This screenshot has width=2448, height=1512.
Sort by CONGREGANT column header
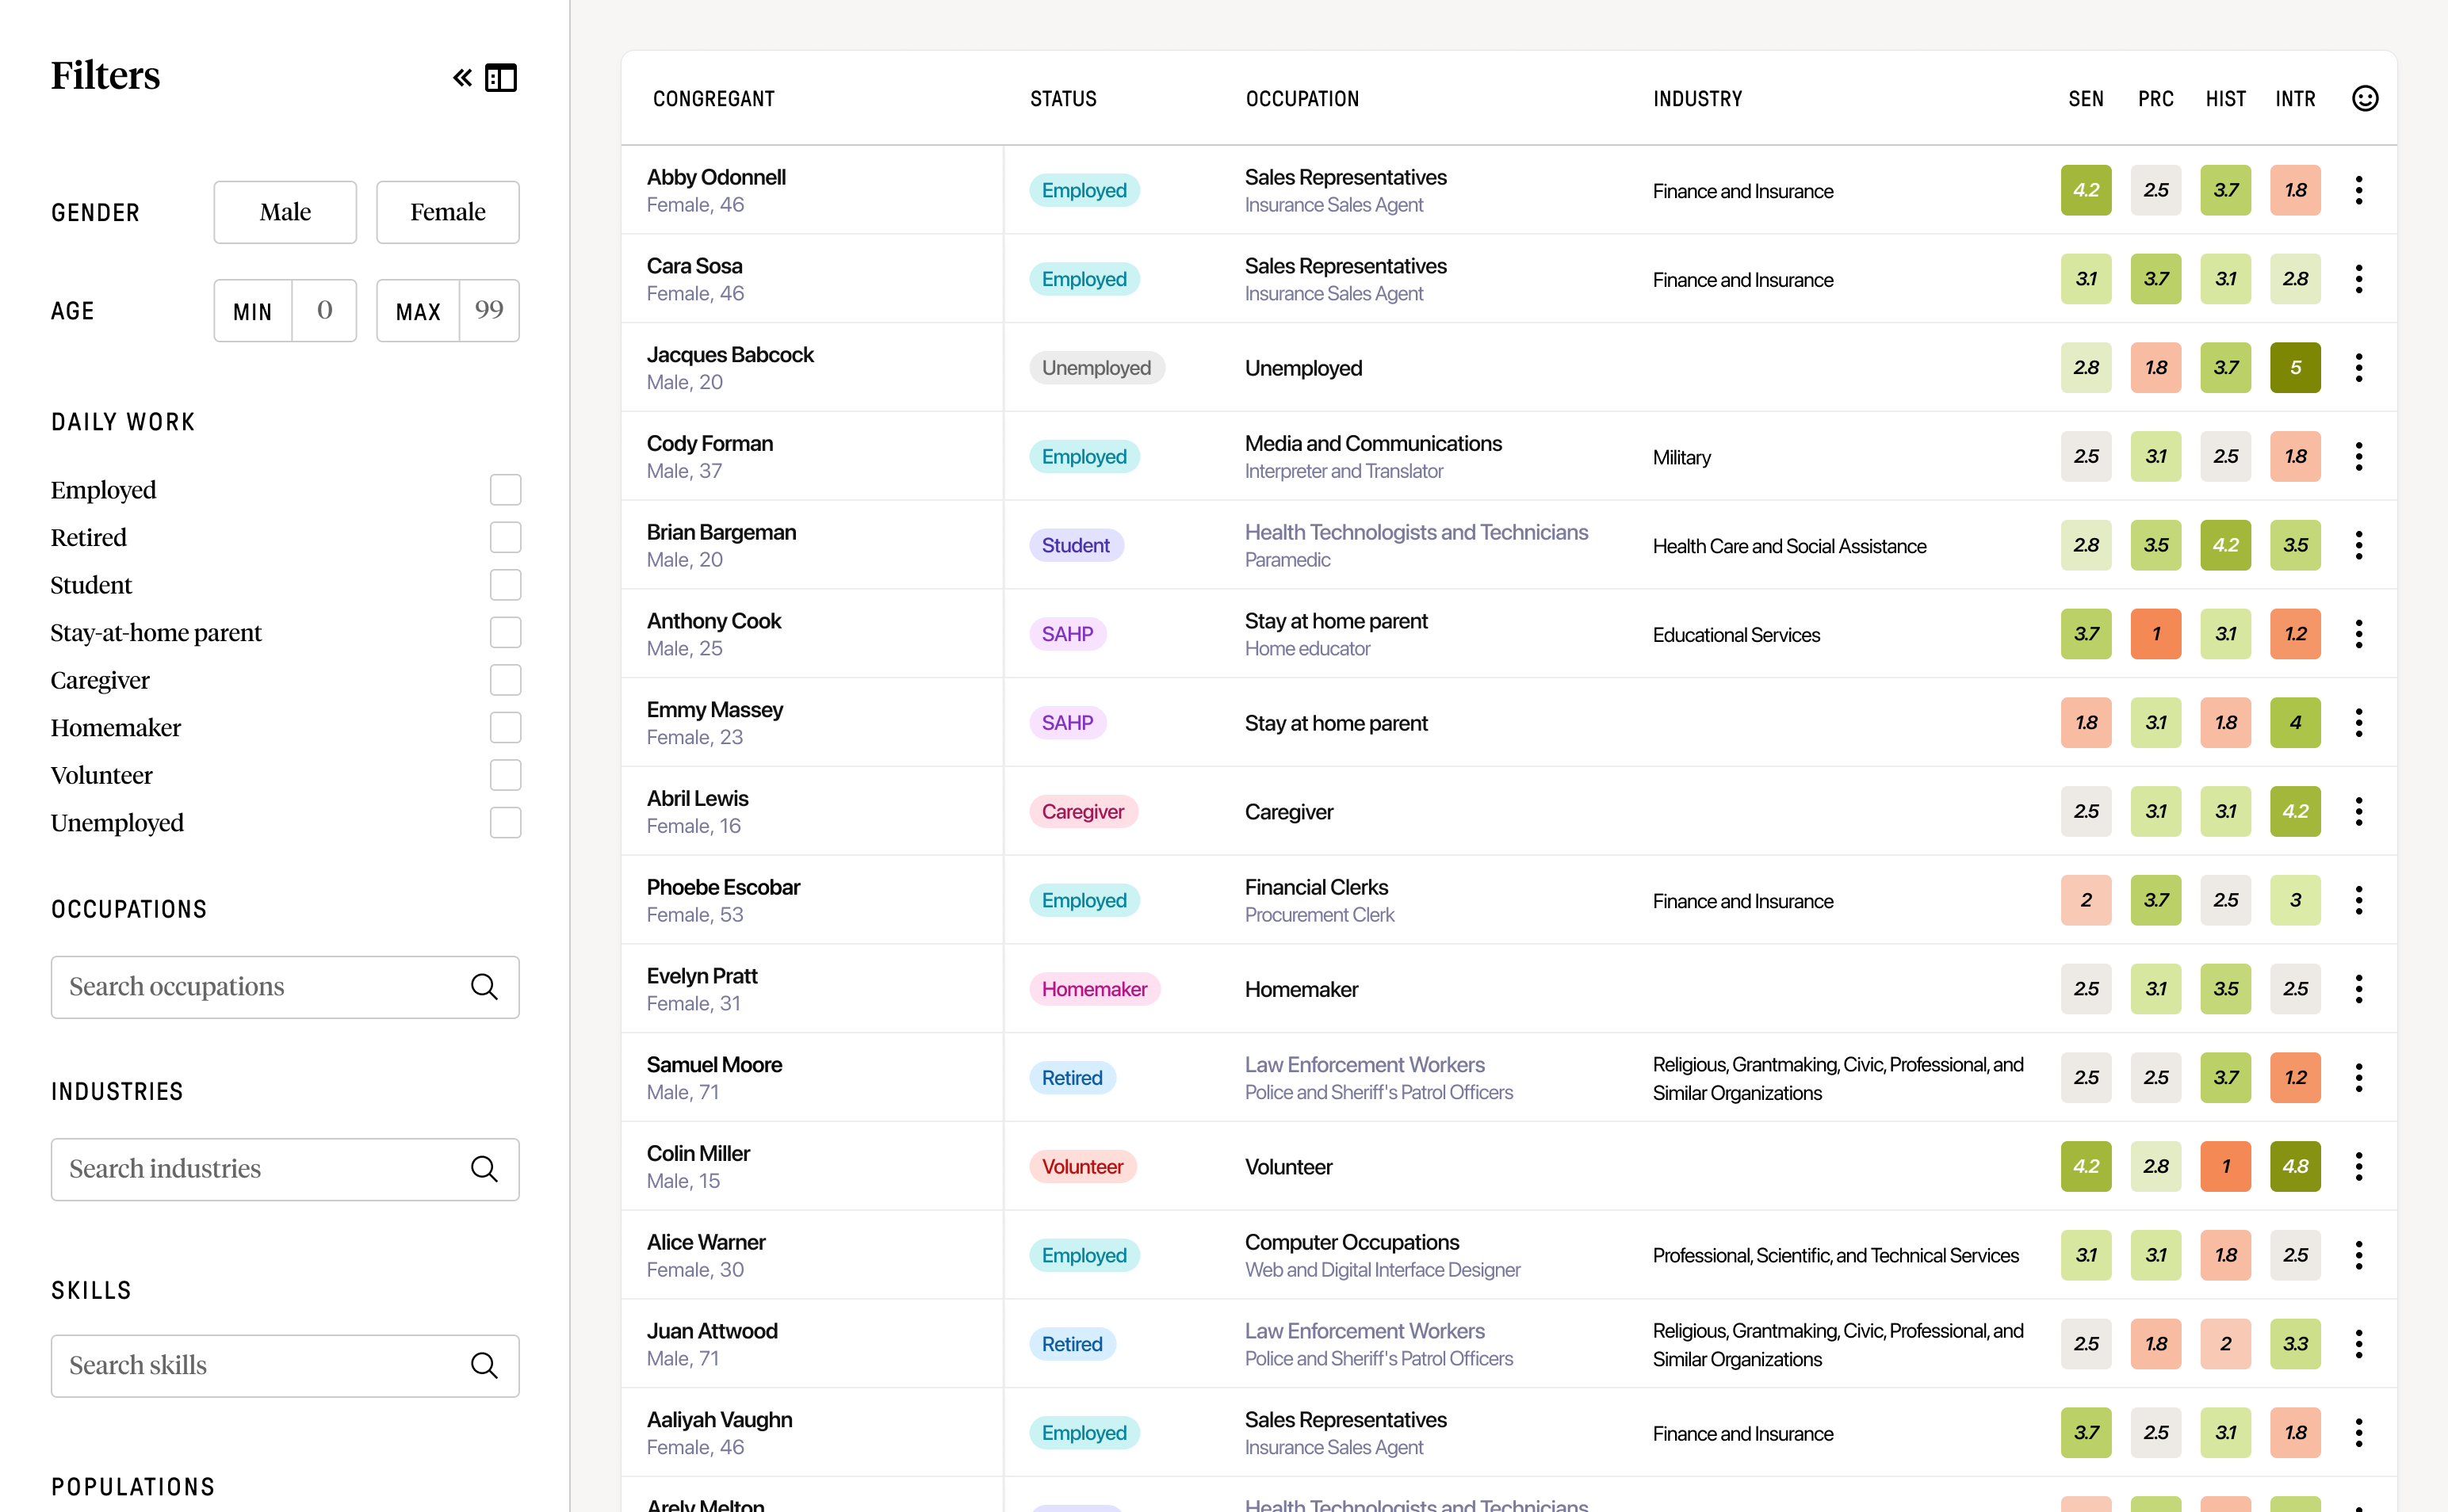(713, 99)
